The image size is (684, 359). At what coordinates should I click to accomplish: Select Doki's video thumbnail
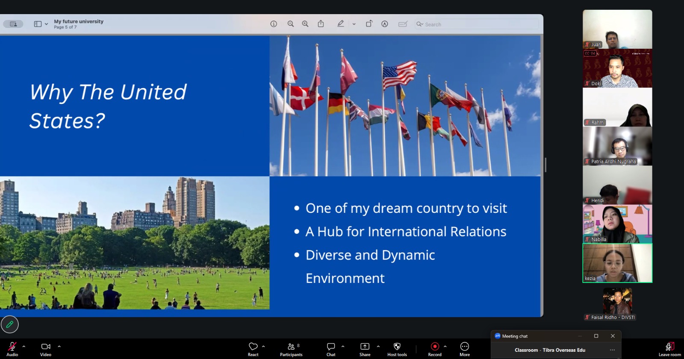617,68
